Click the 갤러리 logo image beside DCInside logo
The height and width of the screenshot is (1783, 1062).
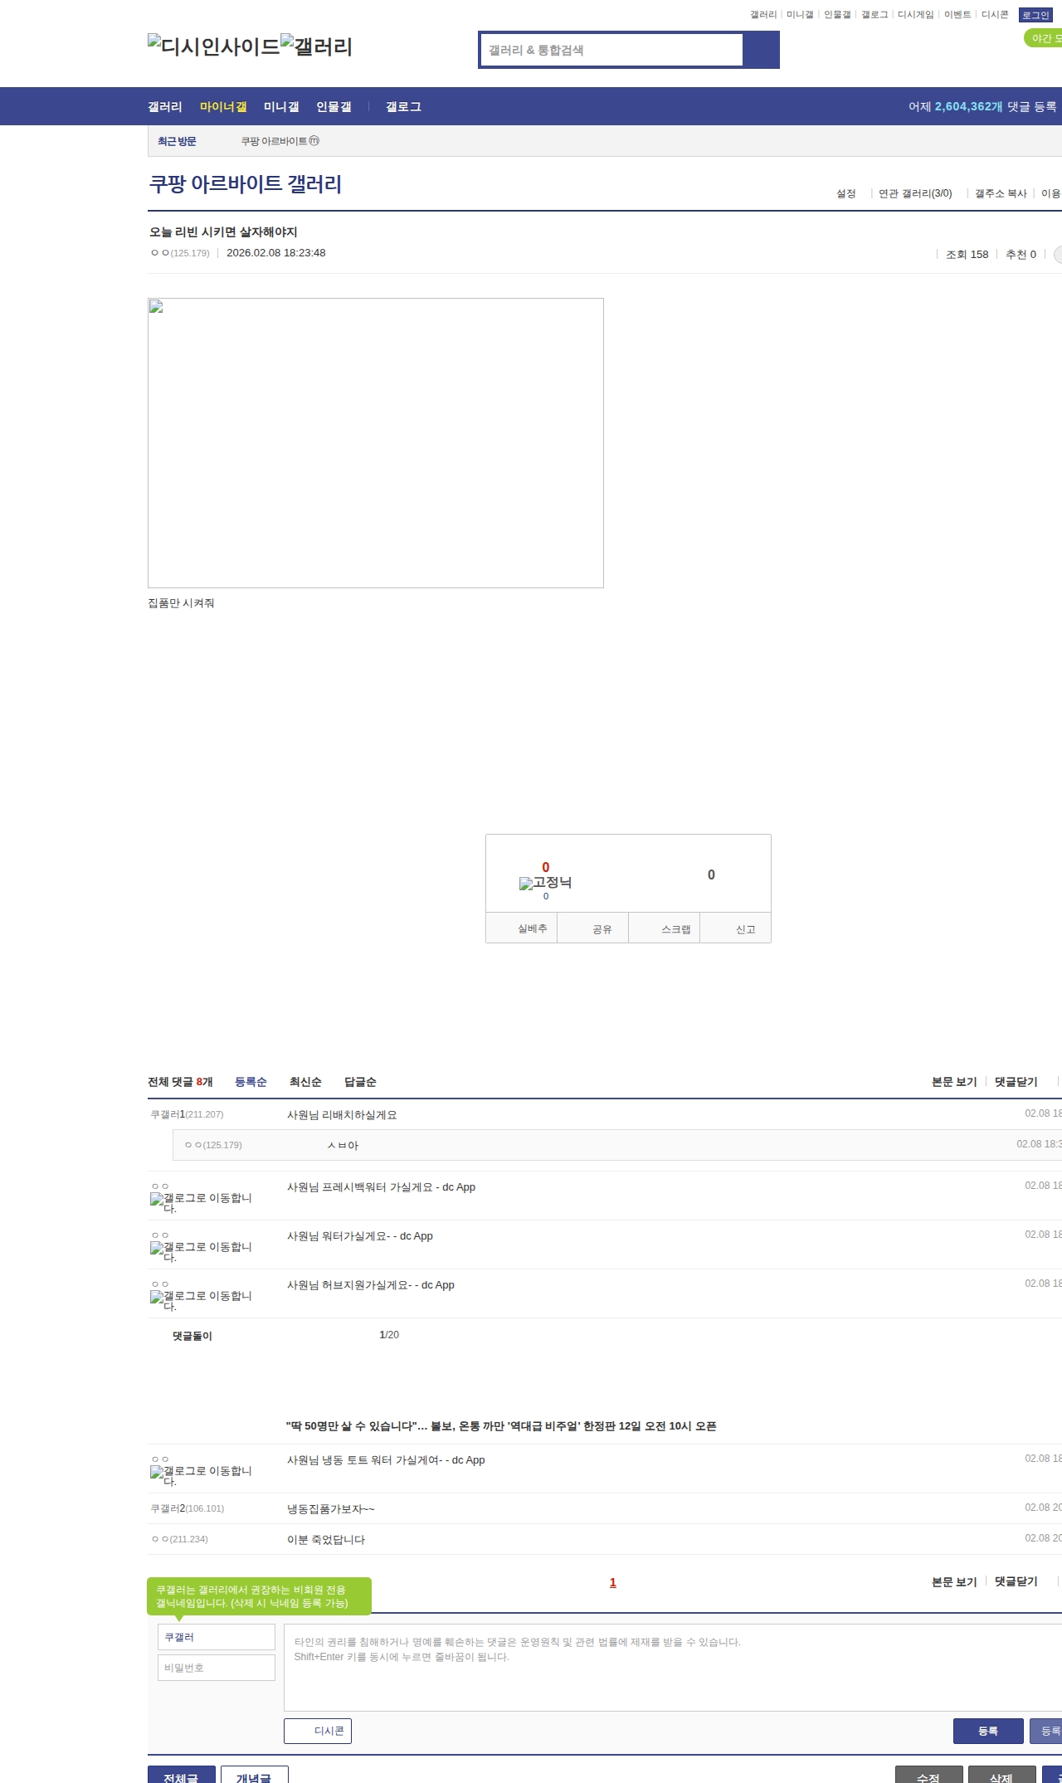point(316,46)
